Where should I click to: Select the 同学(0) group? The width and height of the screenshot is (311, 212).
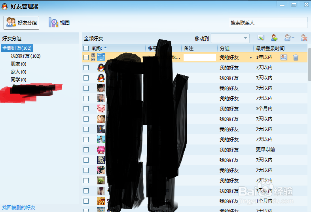coord(19,80)
